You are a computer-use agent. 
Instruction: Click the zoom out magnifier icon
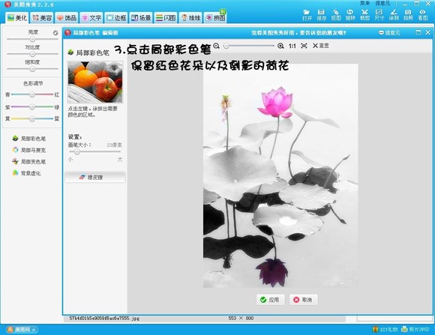(217, 46)
